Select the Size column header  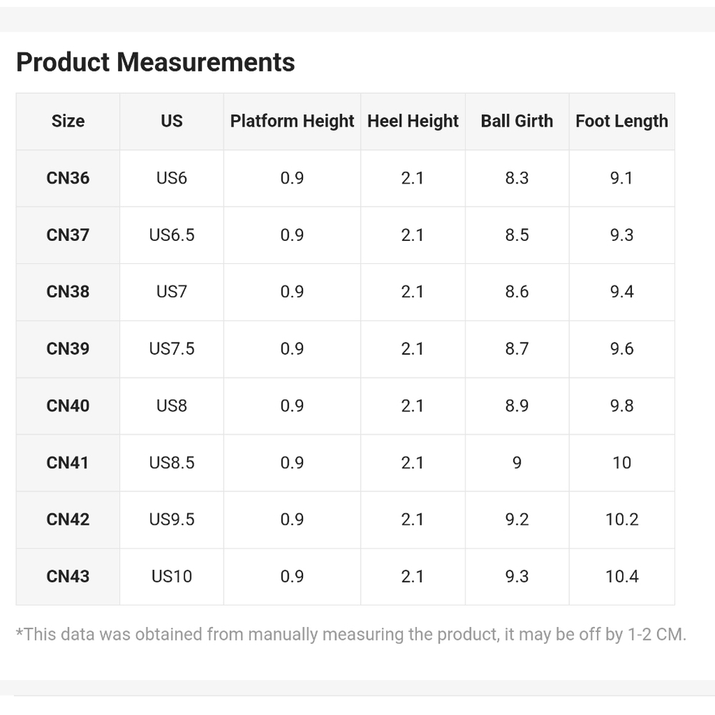click(68, 122)
